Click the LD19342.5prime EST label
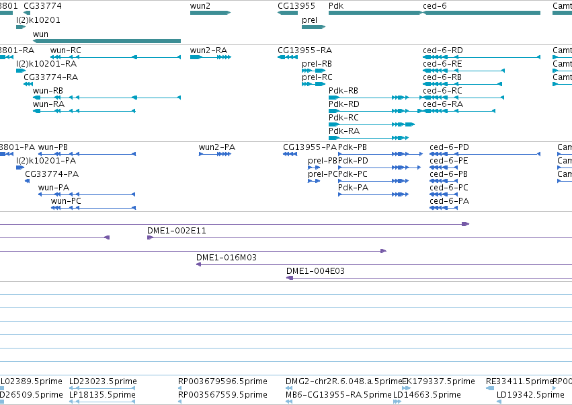Image resolution: width=572 pixels, height=405 pixels. 530,395
